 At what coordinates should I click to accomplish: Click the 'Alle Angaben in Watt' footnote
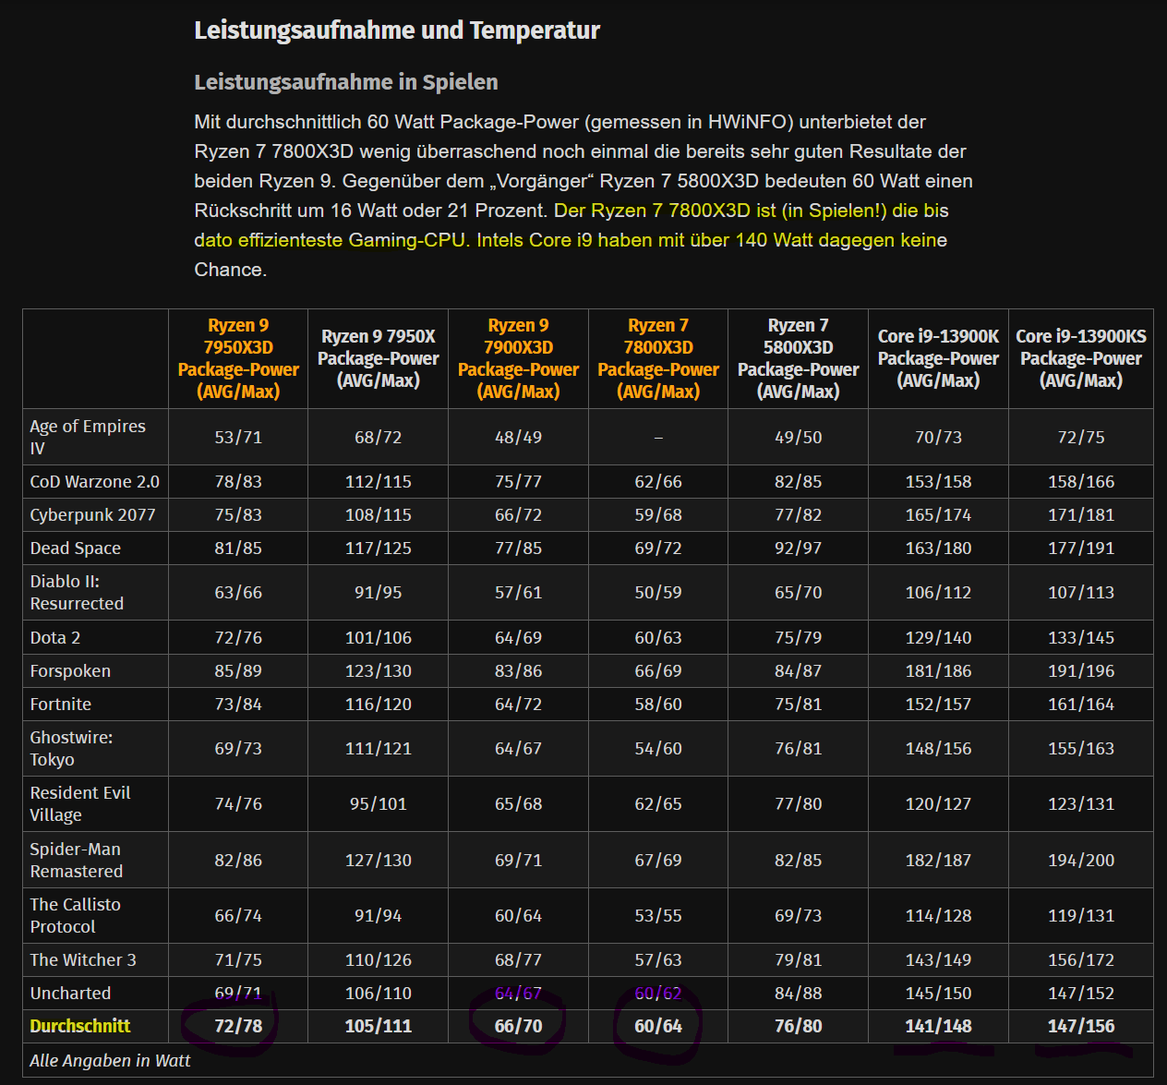click(110, 1060)
